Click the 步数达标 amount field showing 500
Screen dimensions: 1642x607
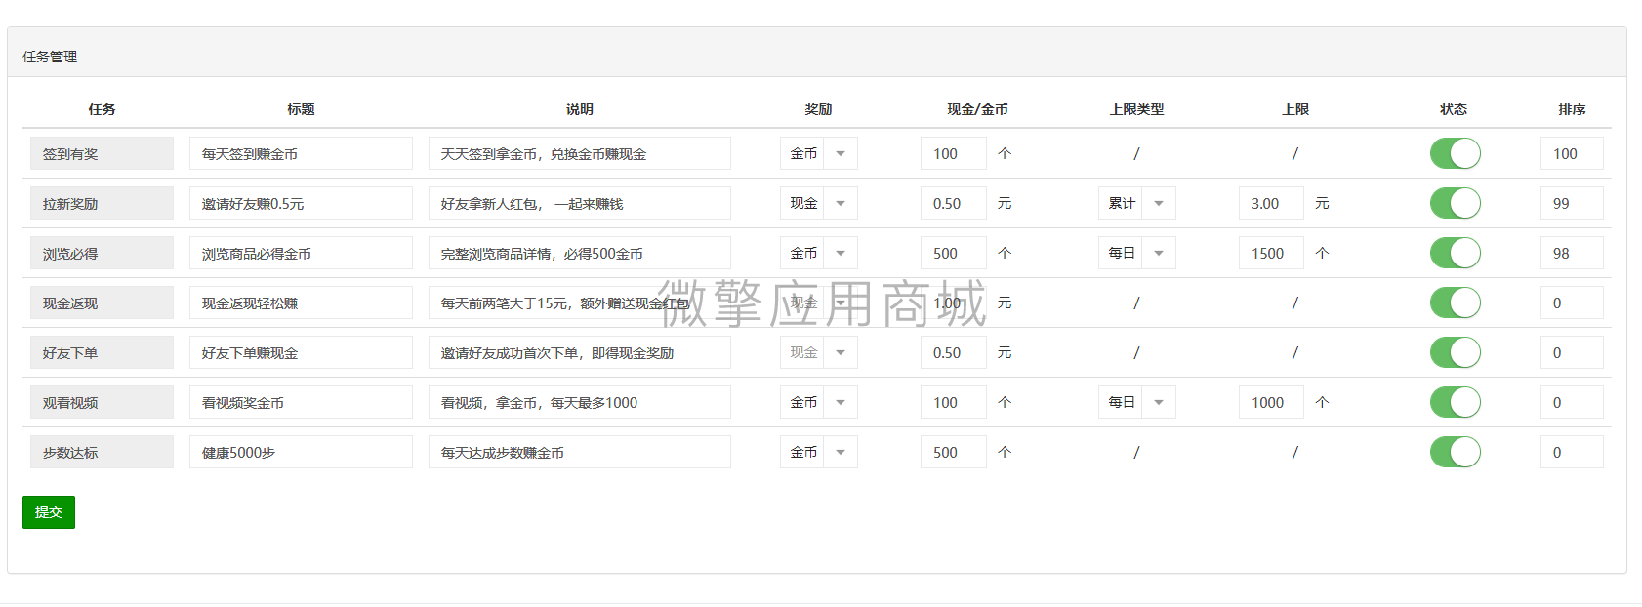click(x=953, y=452)
